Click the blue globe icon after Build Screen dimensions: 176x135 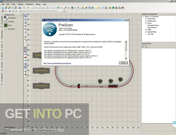click(72, 8)
